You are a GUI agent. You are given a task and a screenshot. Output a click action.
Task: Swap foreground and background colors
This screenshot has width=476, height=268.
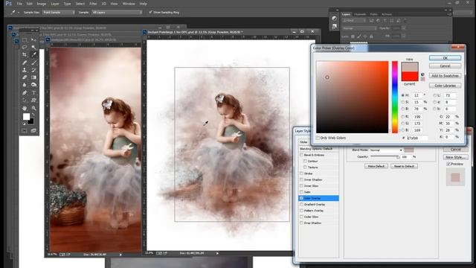(33, 115)
